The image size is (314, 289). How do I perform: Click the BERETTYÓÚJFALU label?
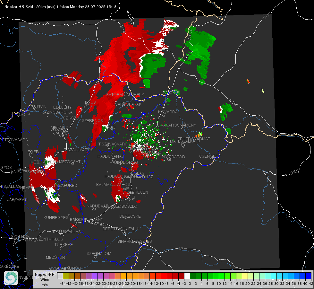point(120,229)
